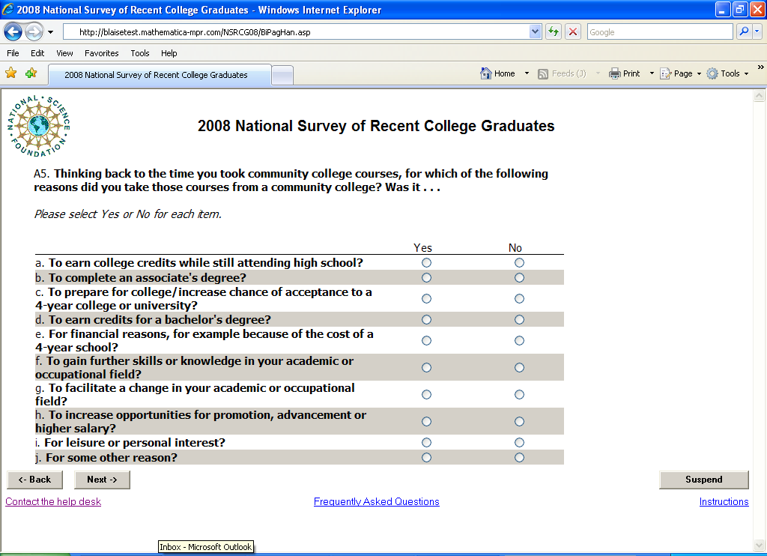The height and width of the screenshot is (556, 767).
Task: Open the Favorites menu
Action: [101, 53]
